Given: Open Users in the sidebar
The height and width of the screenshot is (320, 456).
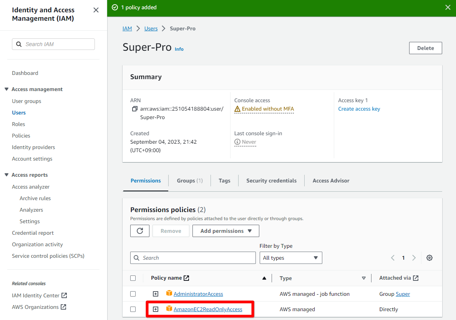Looking at the screenshot, I should 19,113.
